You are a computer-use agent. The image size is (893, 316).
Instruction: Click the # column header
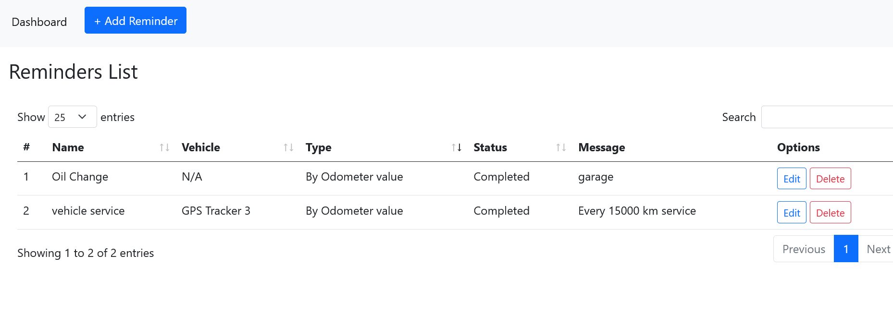click(x=26, y=147)
